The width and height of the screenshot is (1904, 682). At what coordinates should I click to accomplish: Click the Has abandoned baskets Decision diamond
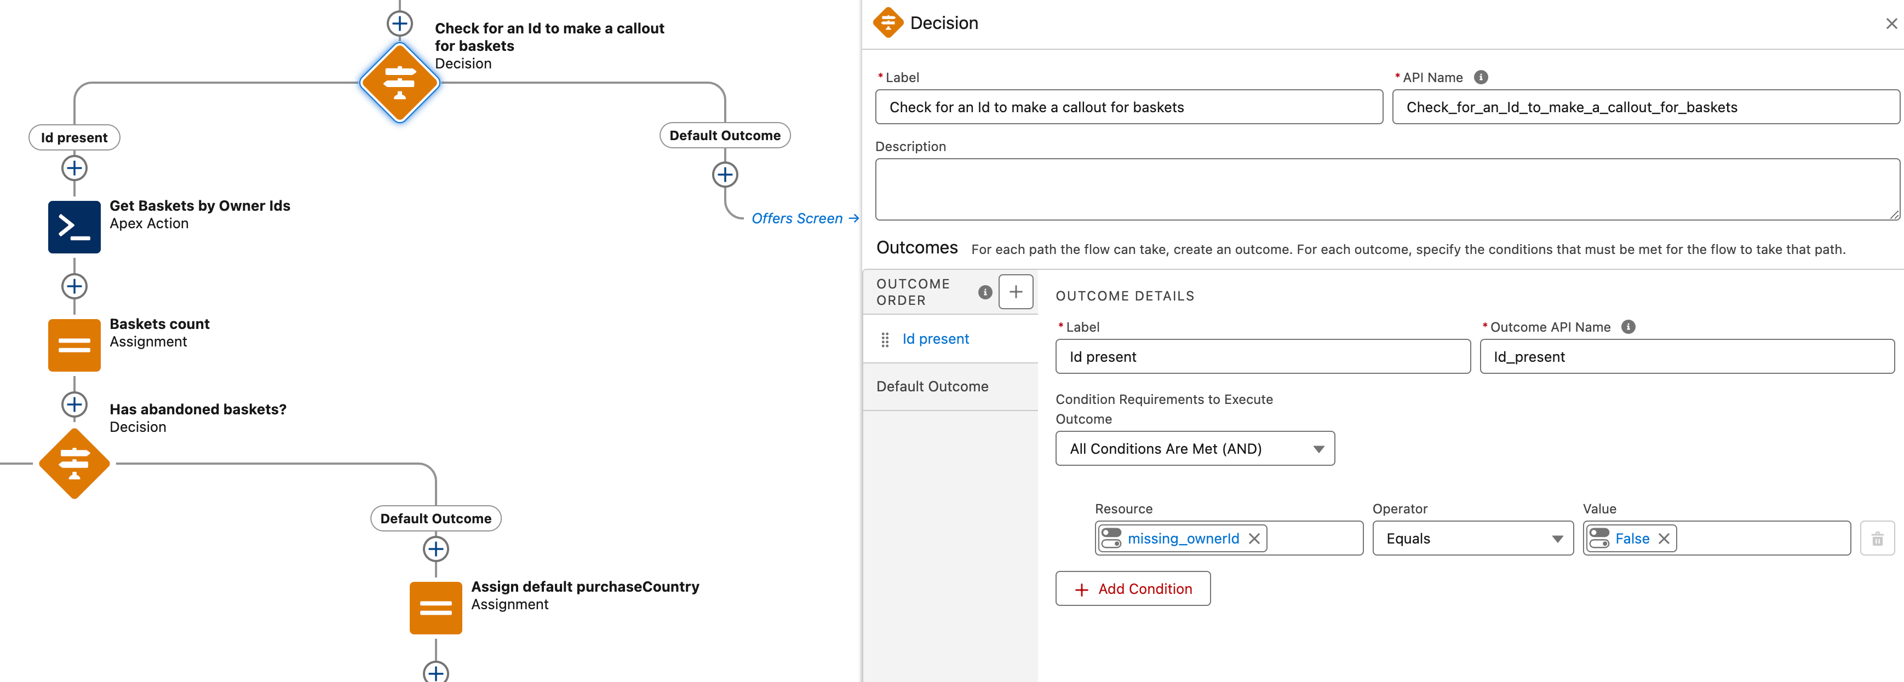pos(74,463)
